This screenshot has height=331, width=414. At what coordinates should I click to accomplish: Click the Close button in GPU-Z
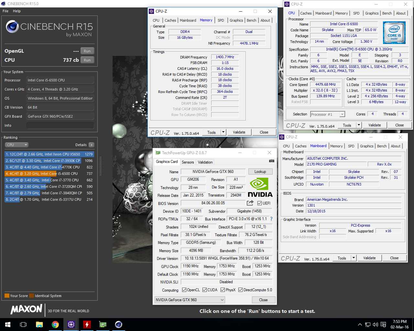(264, 300)
